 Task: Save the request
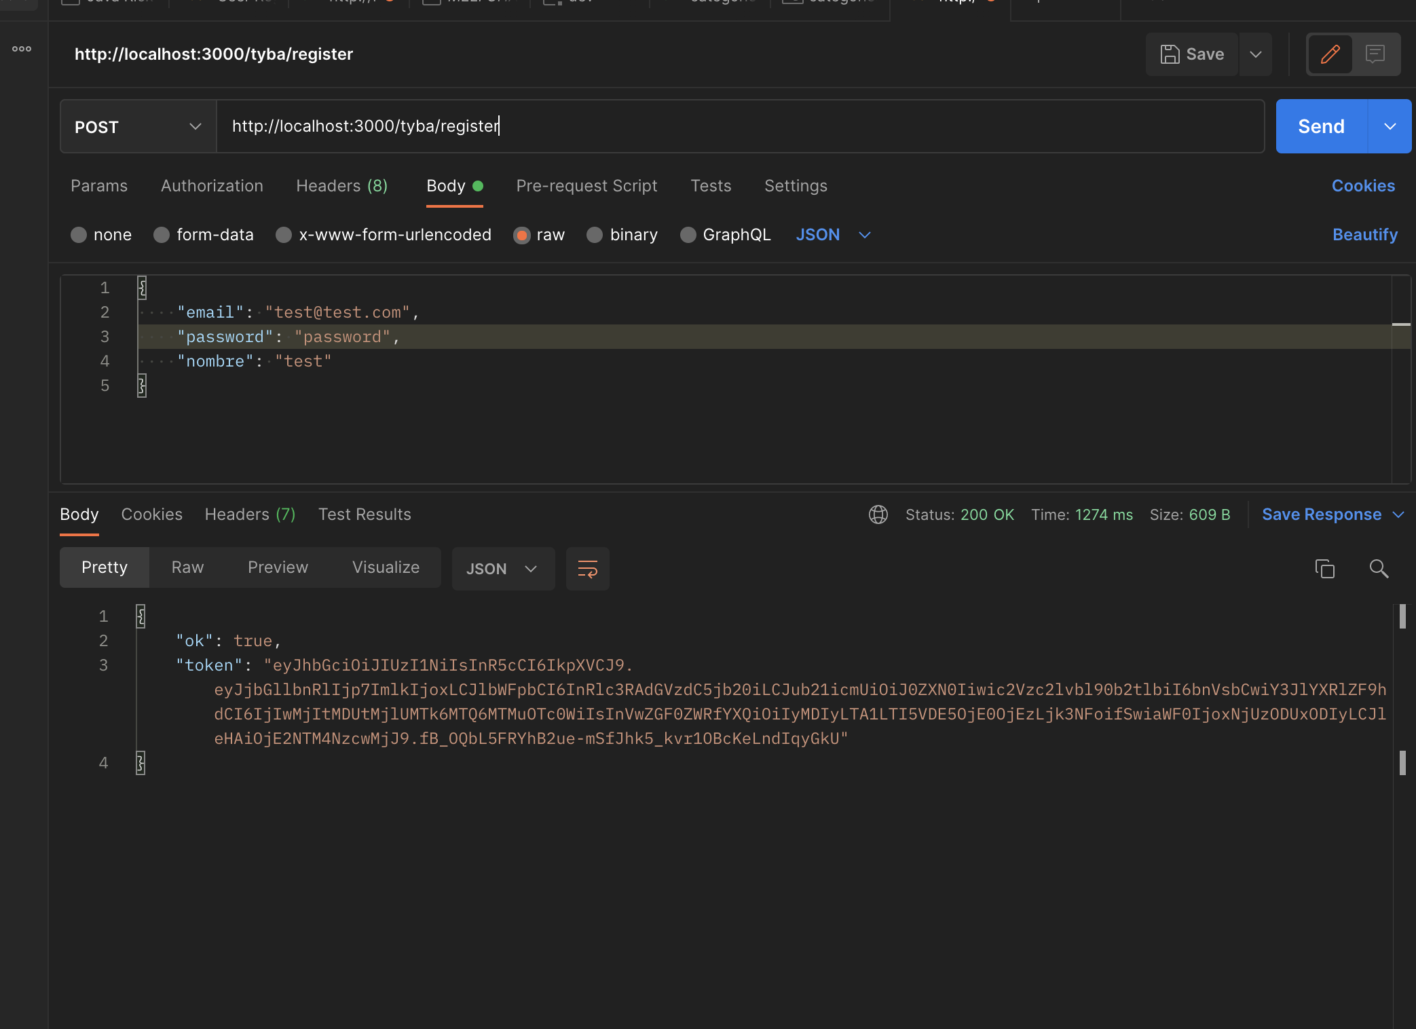tap(1191, 54)
